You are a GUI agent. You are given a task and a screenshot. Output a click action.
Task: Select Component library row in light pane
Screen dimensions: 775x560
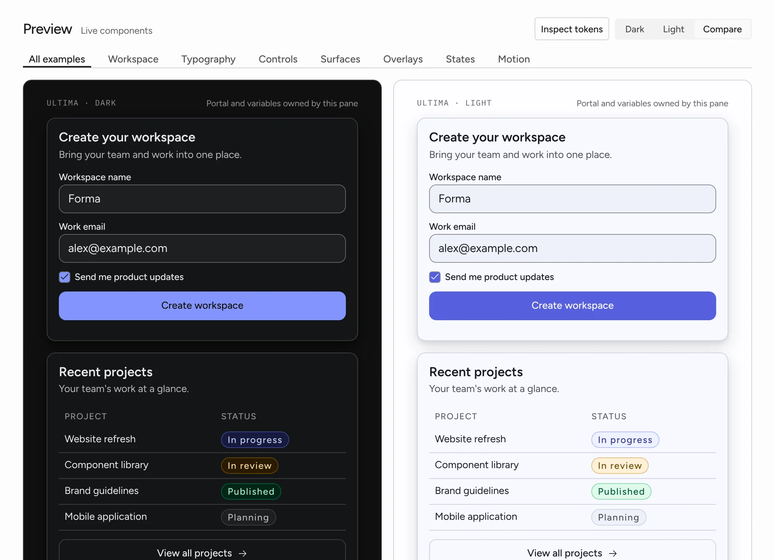click(x=572, y=465)
